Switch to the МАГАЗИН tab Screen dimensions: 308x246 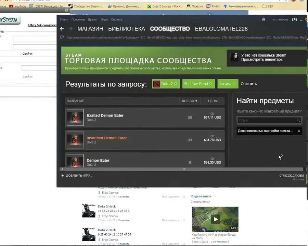click(x=90, y=29)
